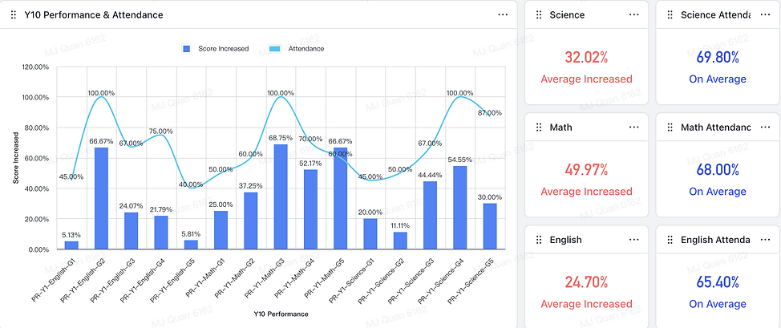Click the 87.00% attendance point label
The width and height of the screenshot is (781, 328).
pyautogui.click(x=488, y=113)
